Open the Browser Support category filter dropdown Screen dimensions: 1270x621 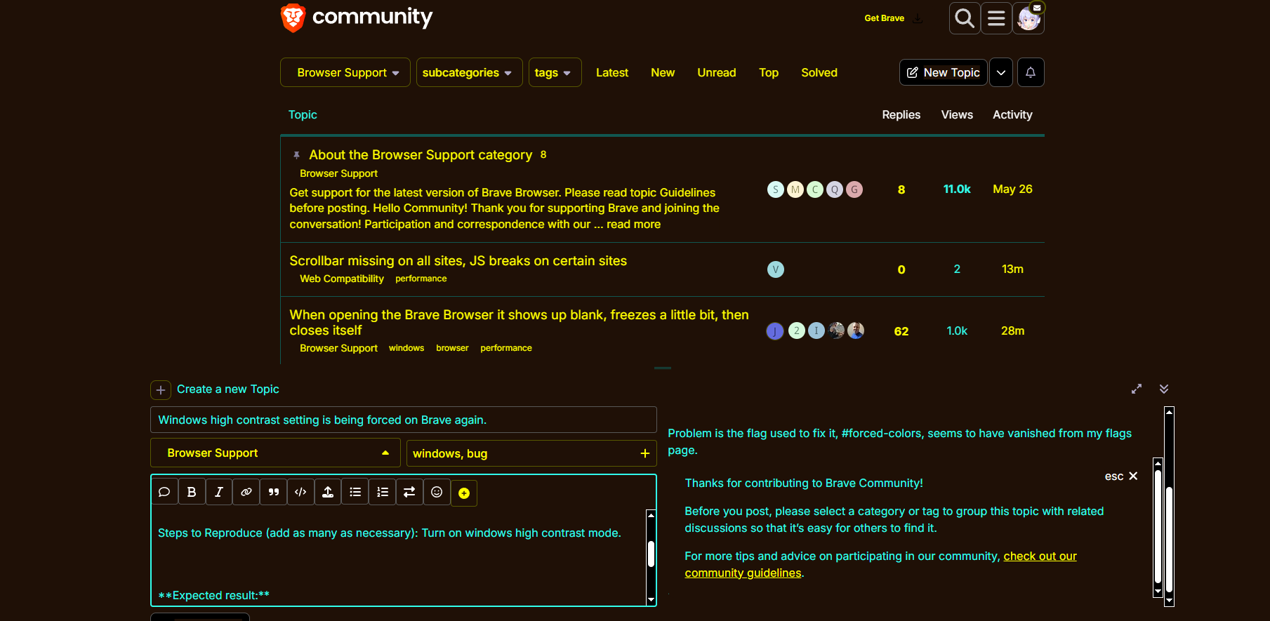click(x=345, y=72)
